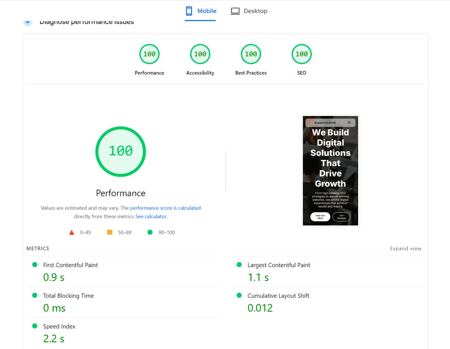Image resolution: width=450 pixels, height=349 pixels.
Task: Open hamburger menu inside site preview
Action: 349,123
